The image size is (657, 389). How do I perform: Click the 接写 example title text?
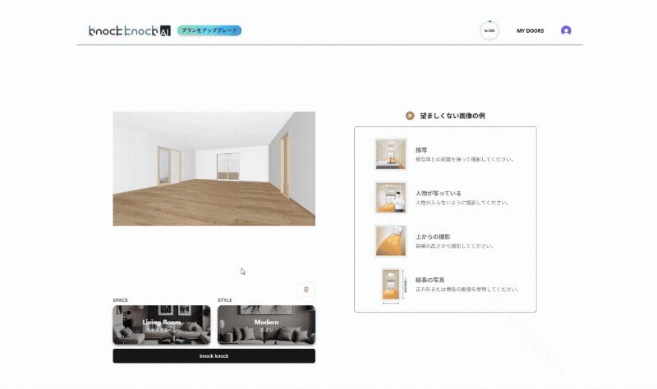[x=421, y=149]
